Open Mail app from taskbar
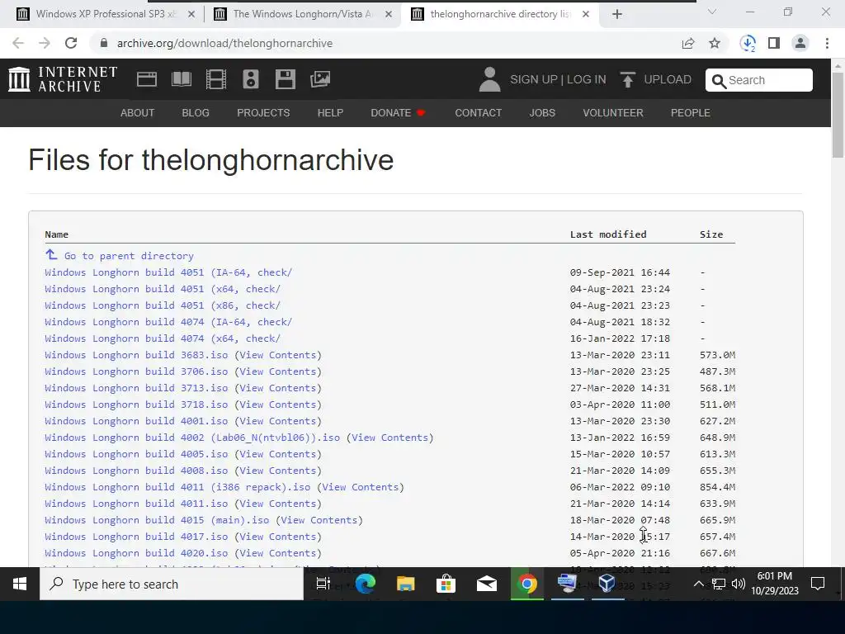 point(487,584)
